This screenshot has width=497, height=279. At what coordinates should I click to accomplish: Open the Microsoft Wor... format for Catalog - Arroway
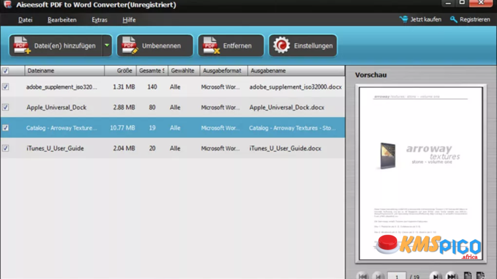[220, 127]
